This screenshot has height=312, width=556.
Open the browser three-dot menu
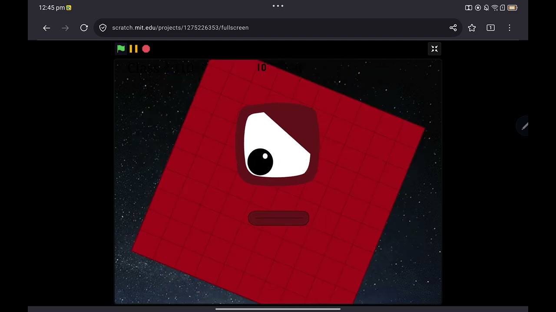[x=510, y=28]
